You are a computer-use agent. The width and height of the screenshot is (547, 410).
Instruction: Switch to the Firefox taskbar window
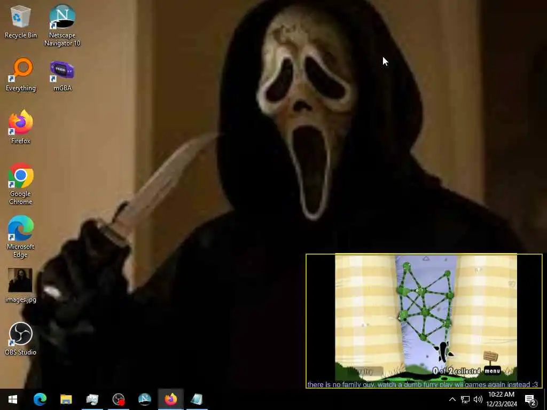[170, 399]
